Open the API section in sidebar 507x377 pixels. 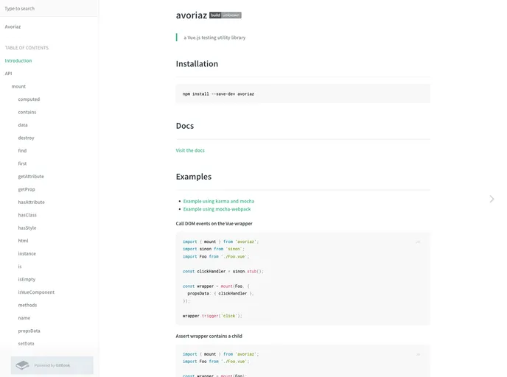(x=9, y=74)
